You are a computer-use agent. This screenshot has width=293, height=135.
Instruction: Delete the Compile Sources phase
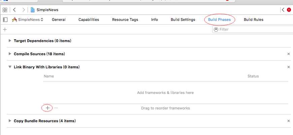[289, 54]
